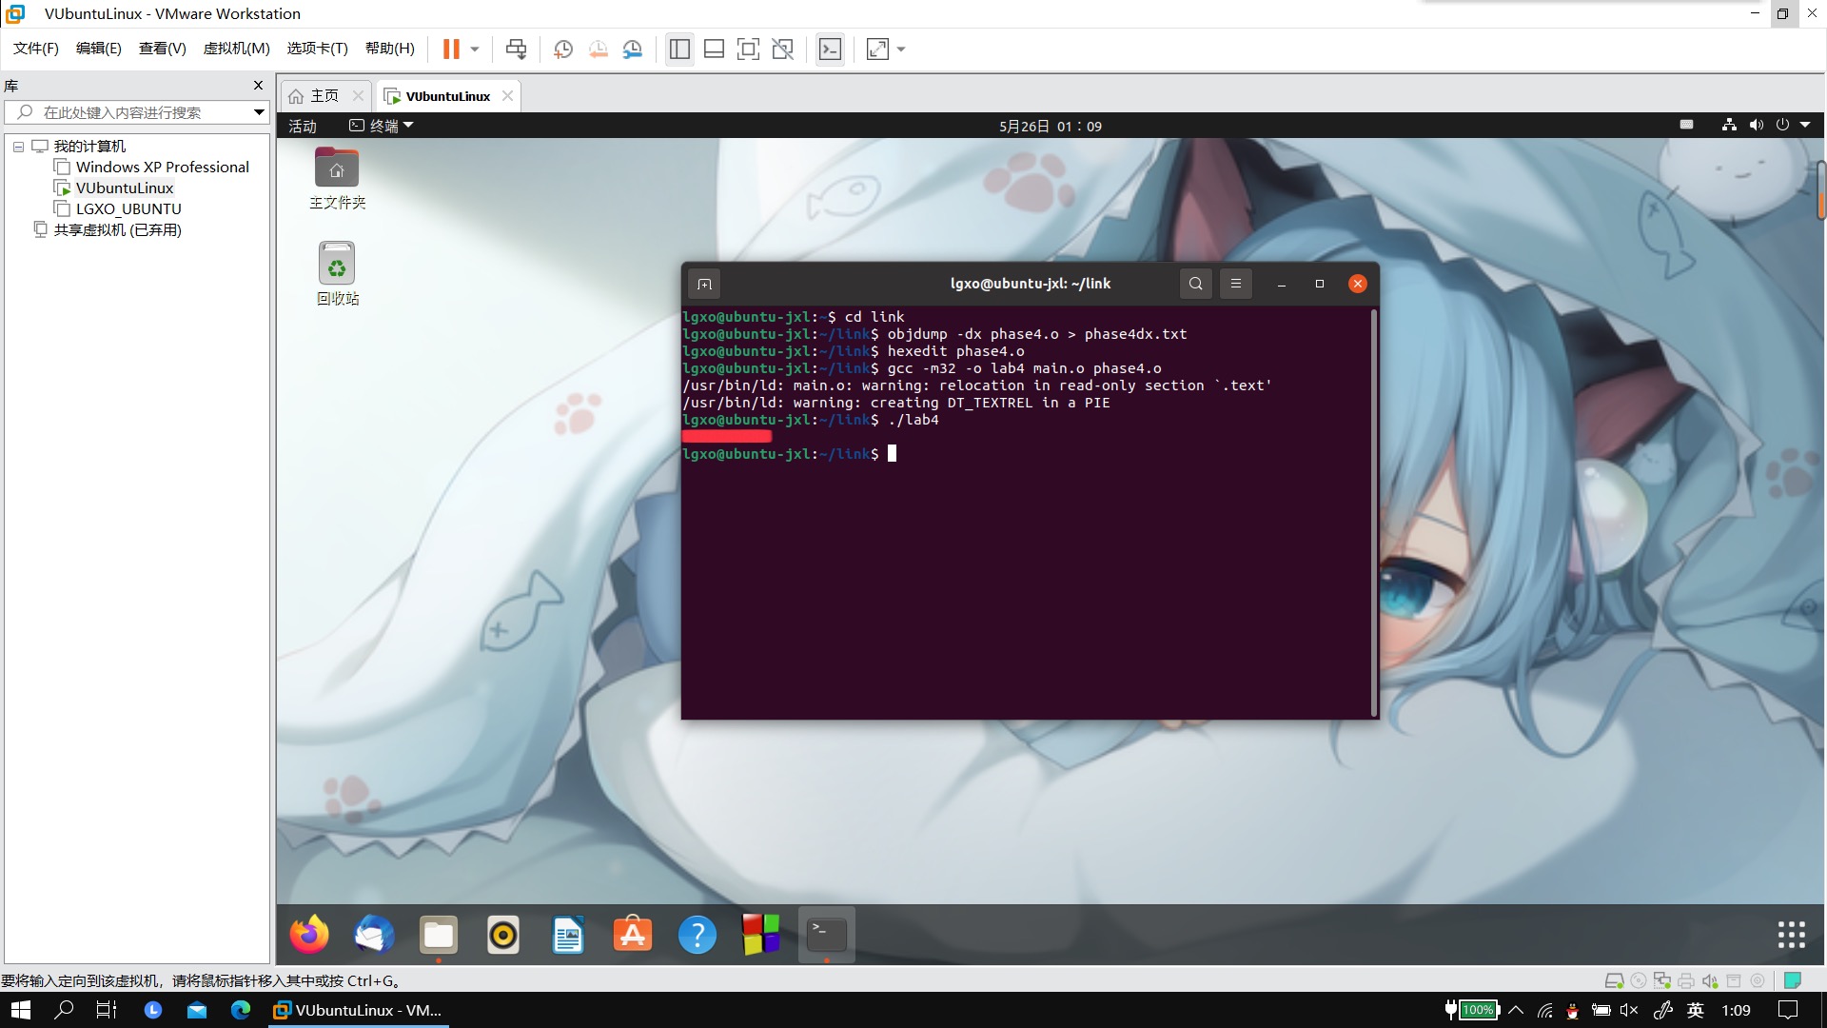Click 活动 in the Ubuntu top bar
The image size is (1827, 1028).
click(x=303, y=127)
